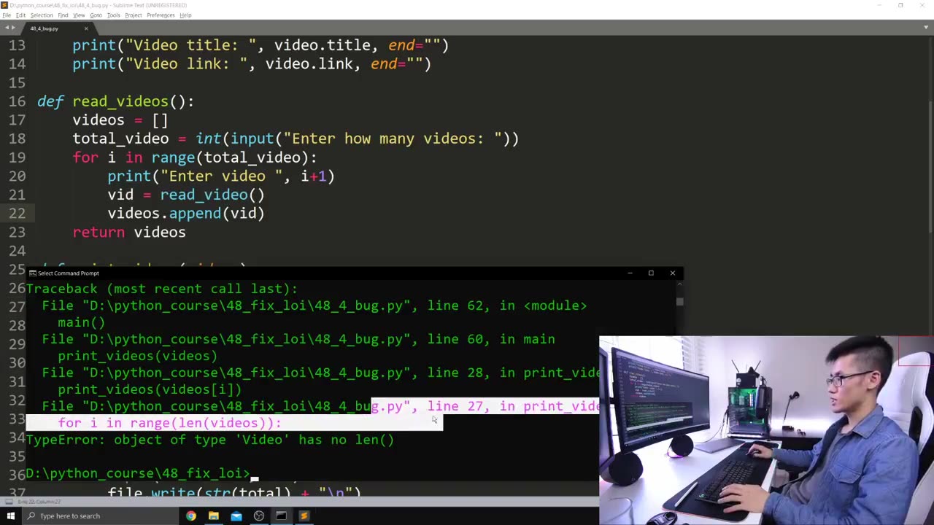Click 'Video link' print statement
This screenshot has height=525, width=934.
(x=252, y=64)
